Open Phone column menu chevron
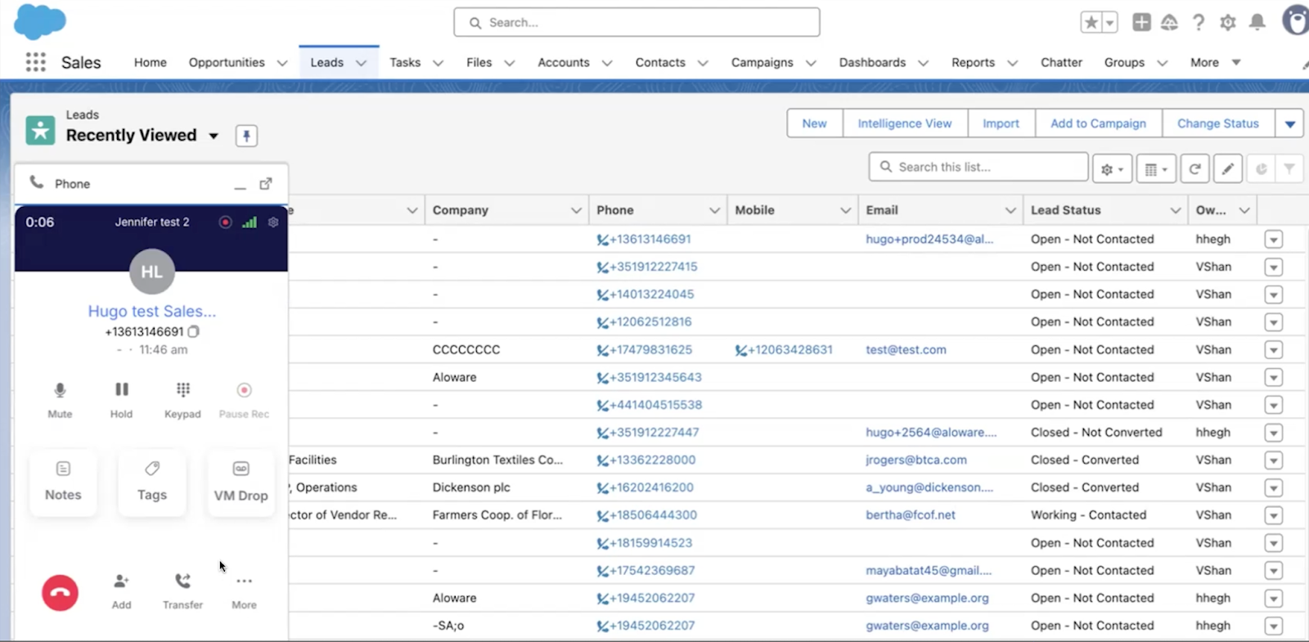The image size is (1309, 642). tap(714, 210)
